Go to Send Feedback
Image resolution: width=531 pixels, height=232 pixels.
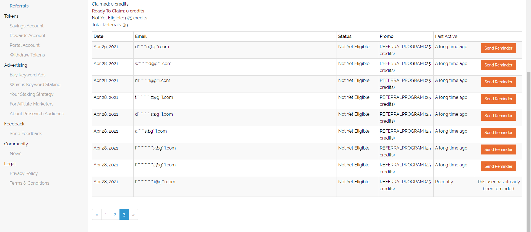(26, 133)
